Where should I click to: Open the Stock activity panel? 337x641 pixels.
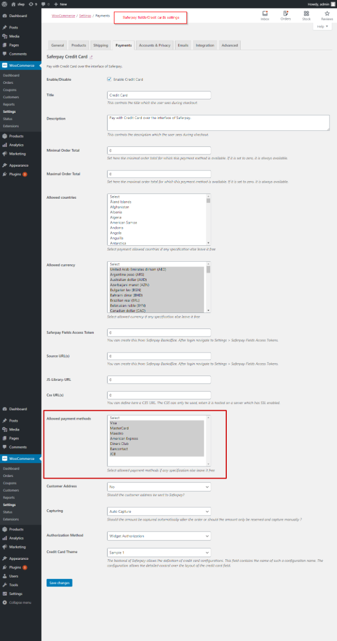pos(306,15)
